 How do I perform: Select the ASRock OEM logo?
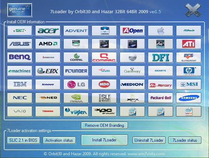click(x=188, y=31)
